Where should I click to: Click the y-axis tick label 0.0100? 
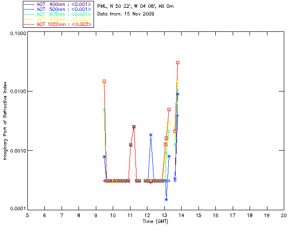tap(18, 91)
